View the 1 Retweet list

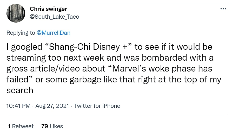[21, 126]
